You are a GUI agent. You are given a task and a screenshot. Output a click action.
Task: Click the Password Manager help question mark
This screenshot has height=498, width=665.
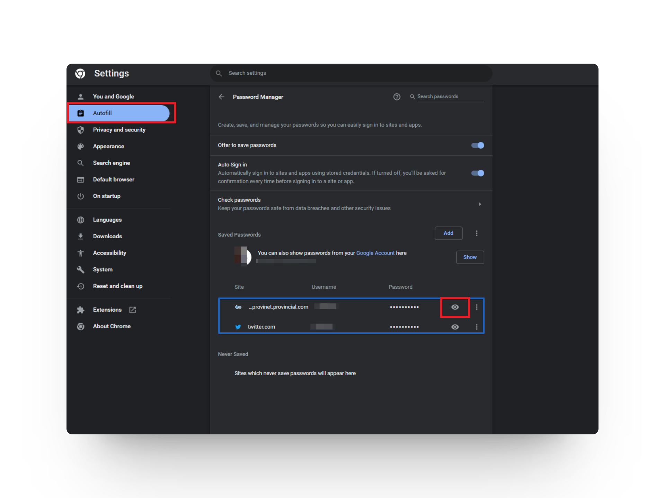[x=397, y=97]
